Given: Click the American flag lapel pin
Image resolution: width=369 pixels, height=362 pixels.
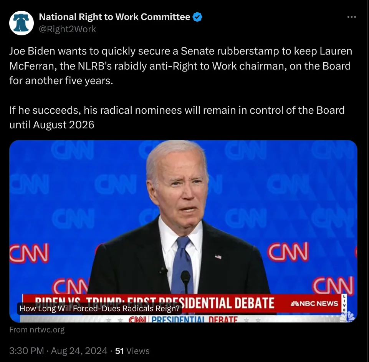Looking at the screenshot, I should (218, 257).
